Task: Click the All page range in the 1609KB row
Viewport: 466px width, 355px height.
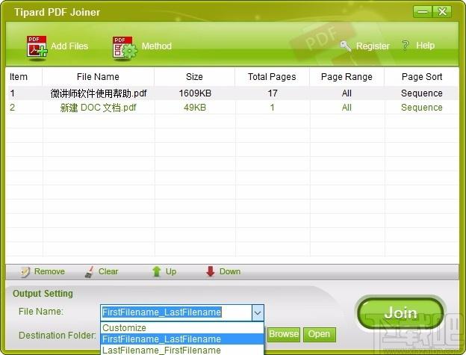Action: pyautogui.click(x=347, y=93)
